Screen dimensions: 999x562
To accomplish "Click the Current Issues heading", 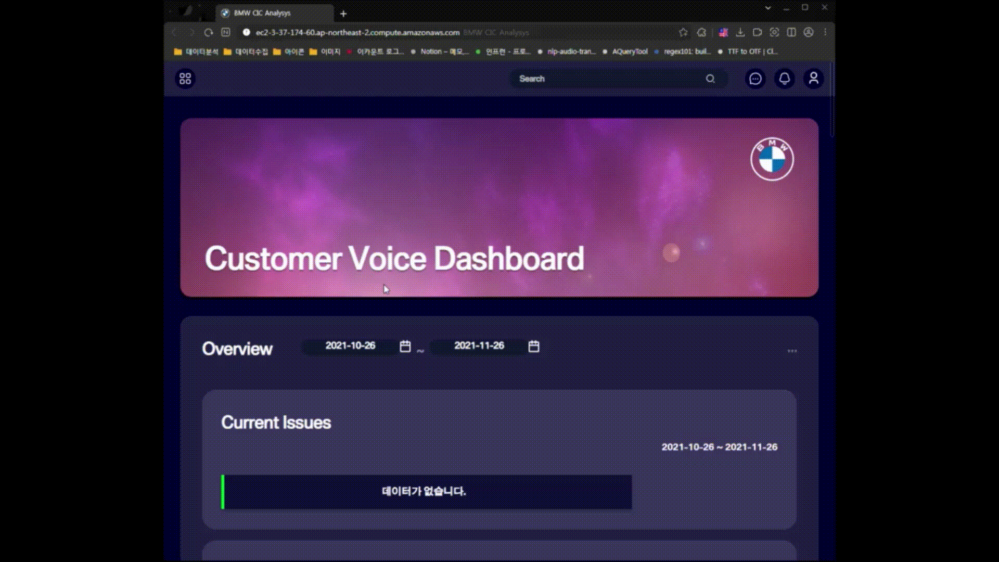I will (x=276, y=423).
